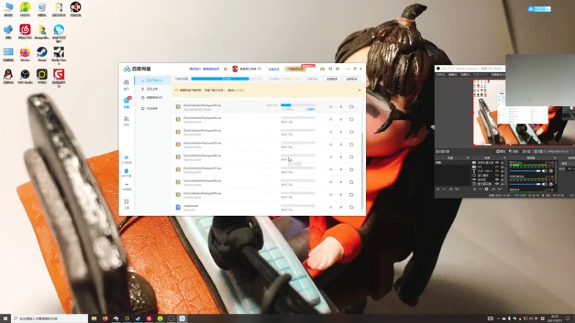Cancel the DosCollectionFinal.part22.rar download

[x=341, y=107]
